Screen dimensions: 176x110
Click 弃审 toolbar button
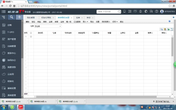(x=56, y=22)
